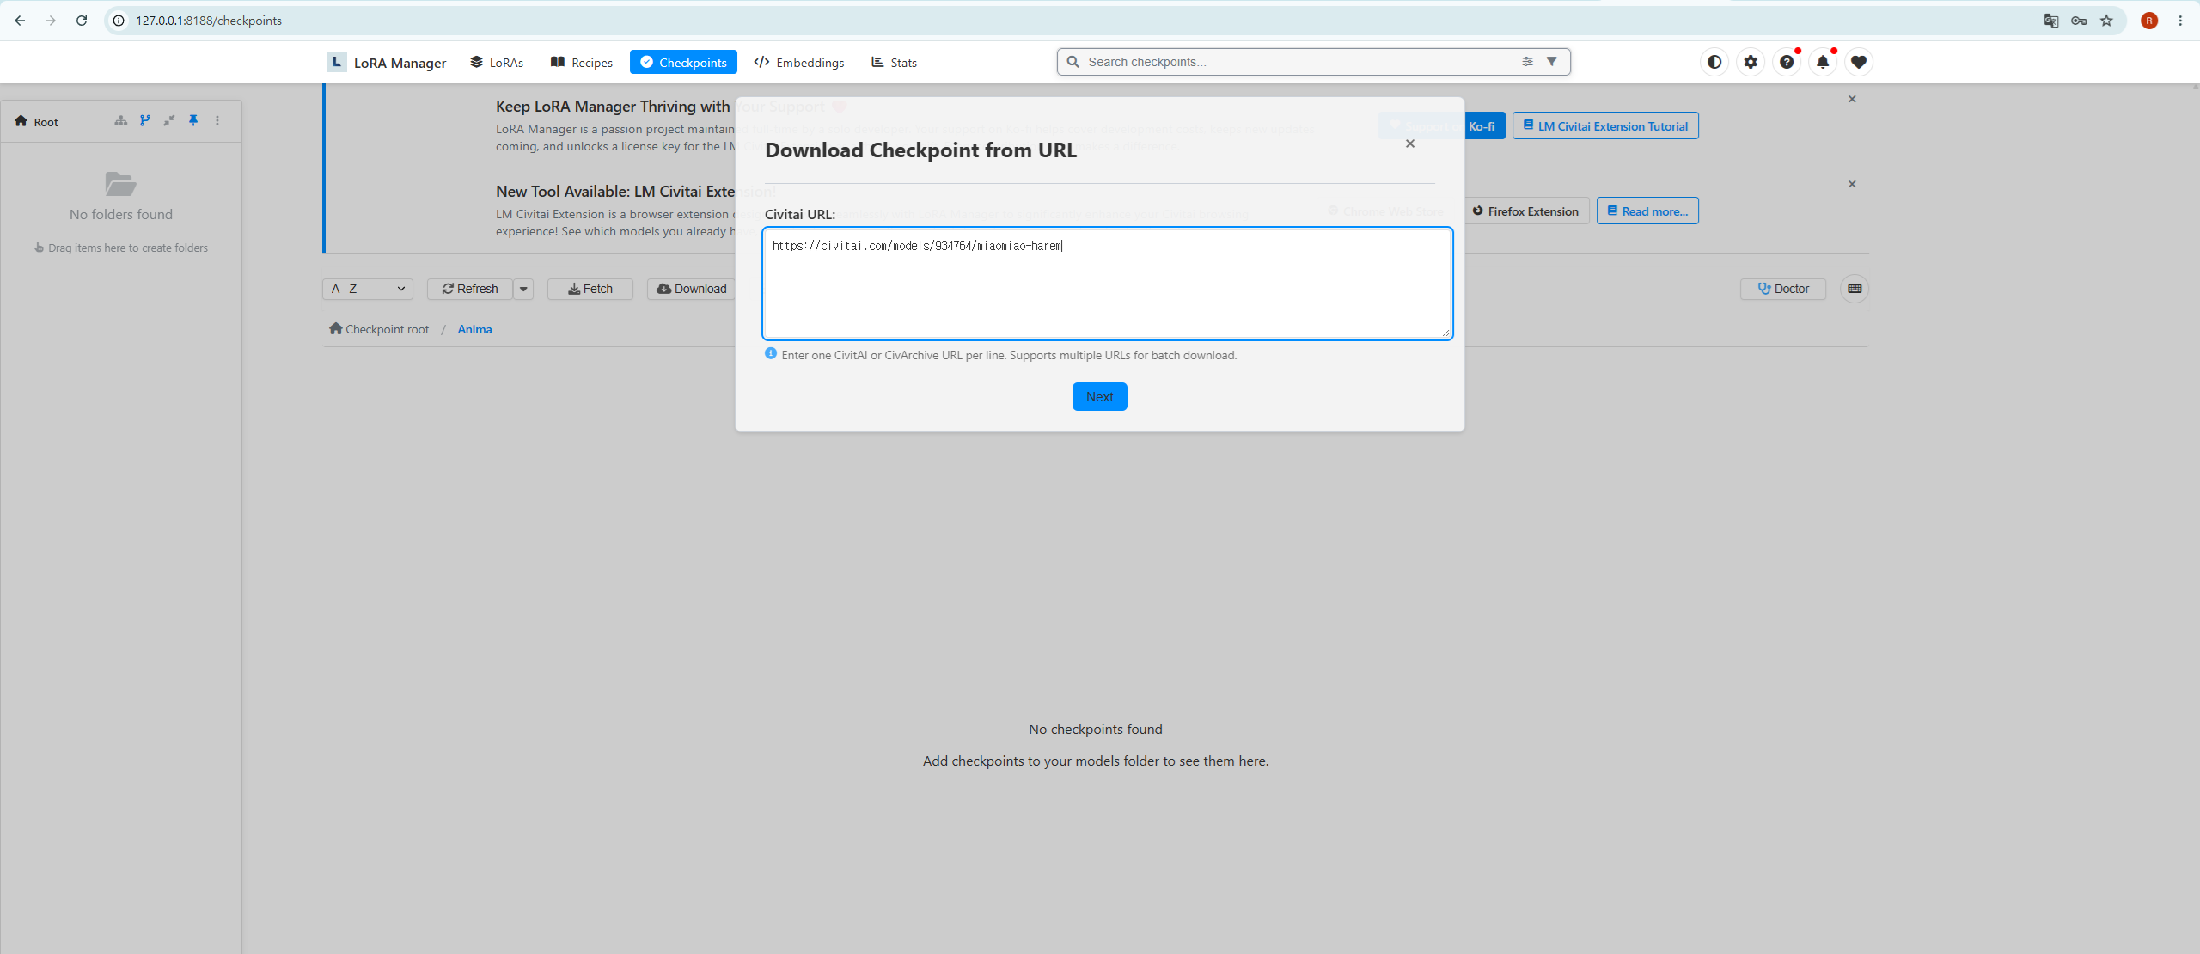Open the Embeddings tab
The height and width of the screenshot is (954, 2200).
point(799,62)
